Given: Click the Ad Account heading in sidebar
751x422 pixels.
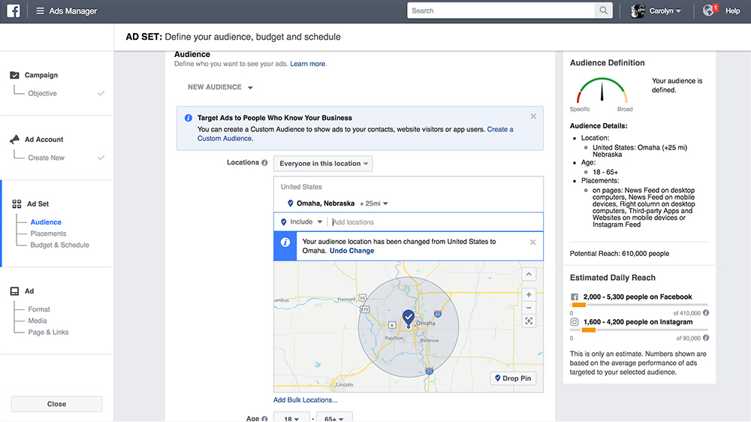Looking at the screenshot, I should click(x=44, y=140).
